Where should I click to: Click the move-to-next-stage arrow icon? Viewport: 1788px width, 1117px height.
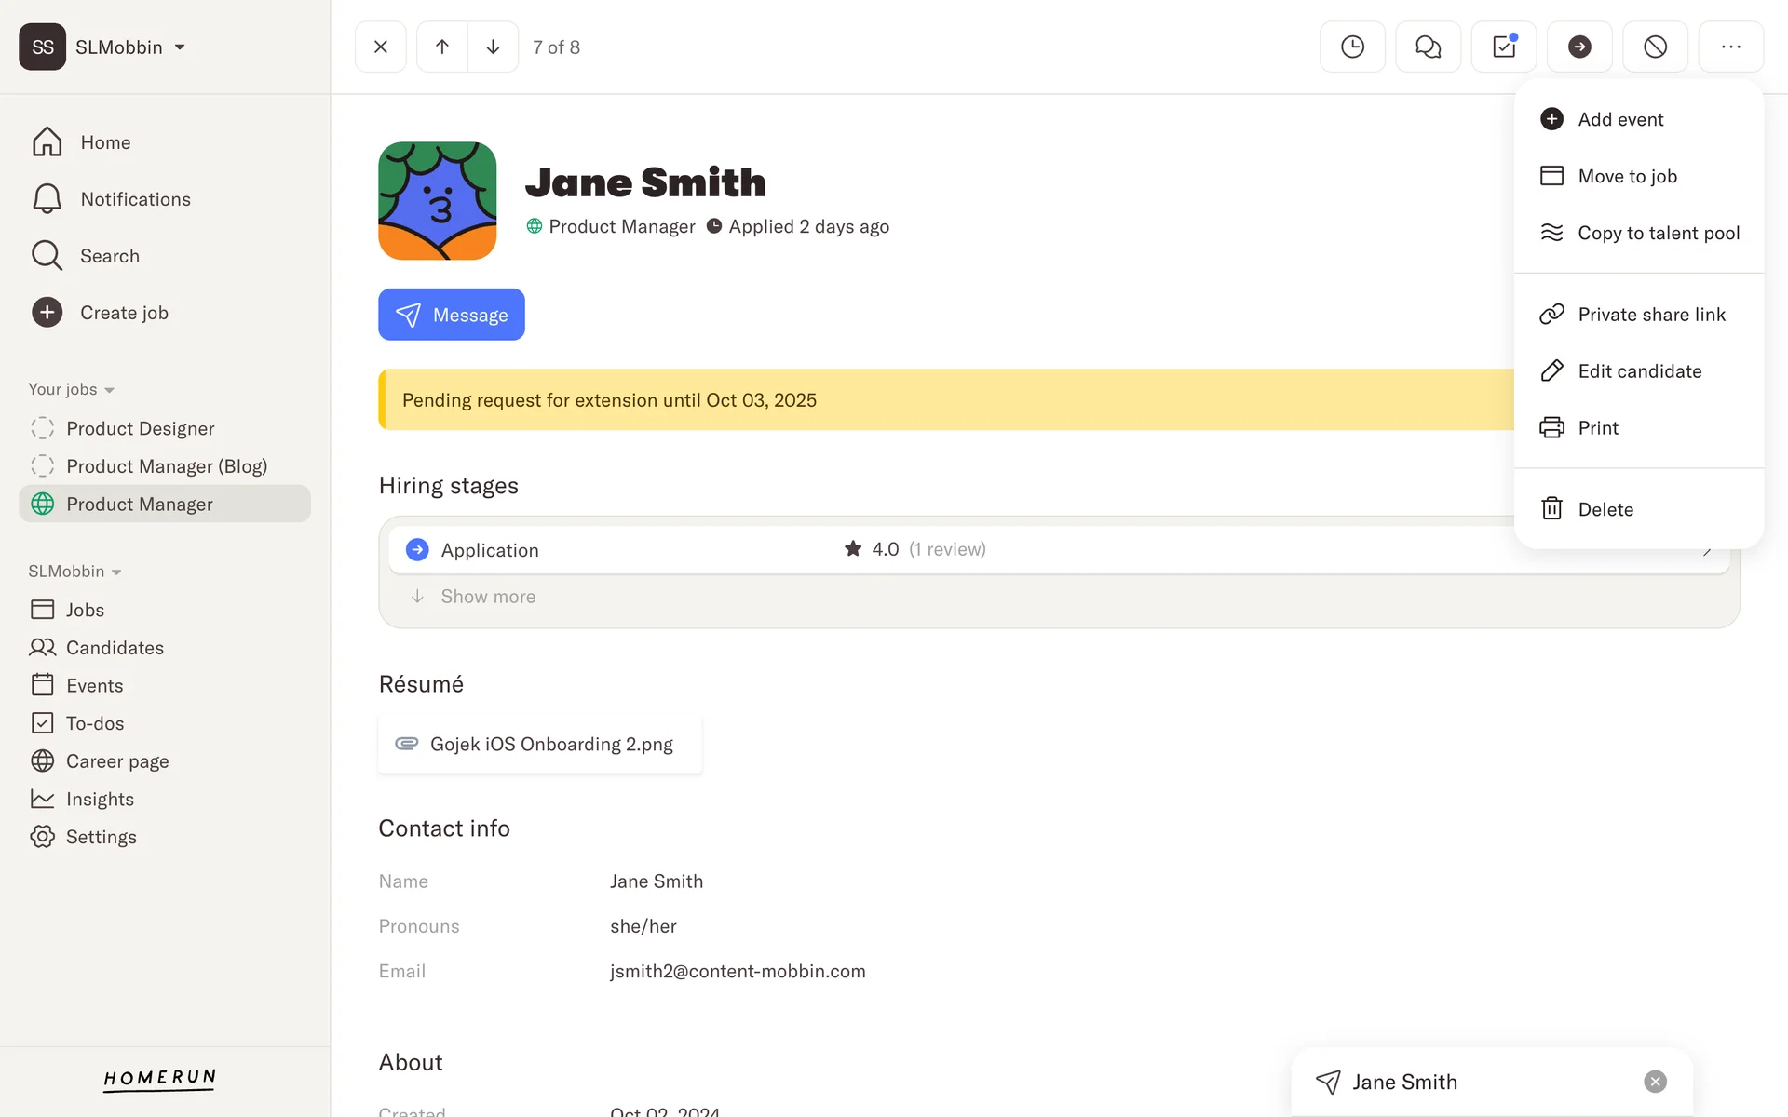[x=1578, y=47]
